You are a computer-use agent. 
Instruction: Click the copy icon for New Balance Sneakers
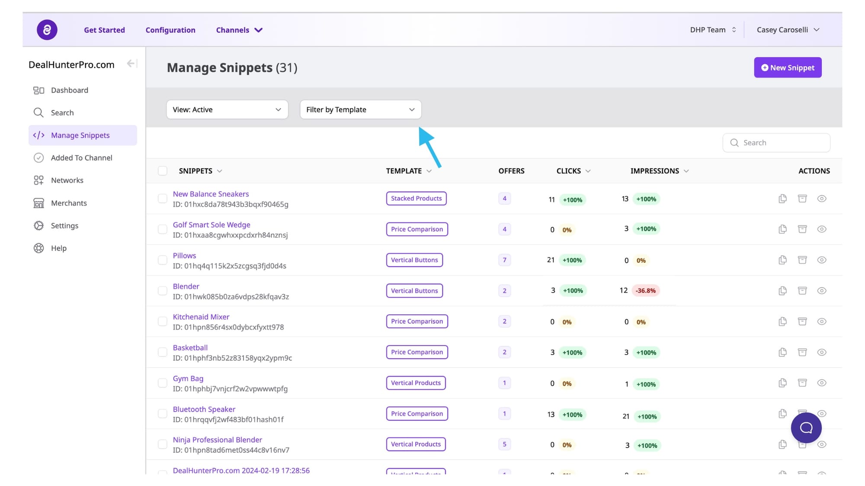click(x=782, y=199)
